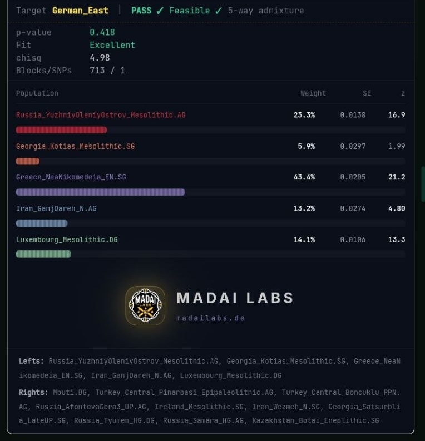Select the Greece_NeaNikomedeia_EN.SG population name
Viewport: 425px width, 441px height.
pos(71,177)
